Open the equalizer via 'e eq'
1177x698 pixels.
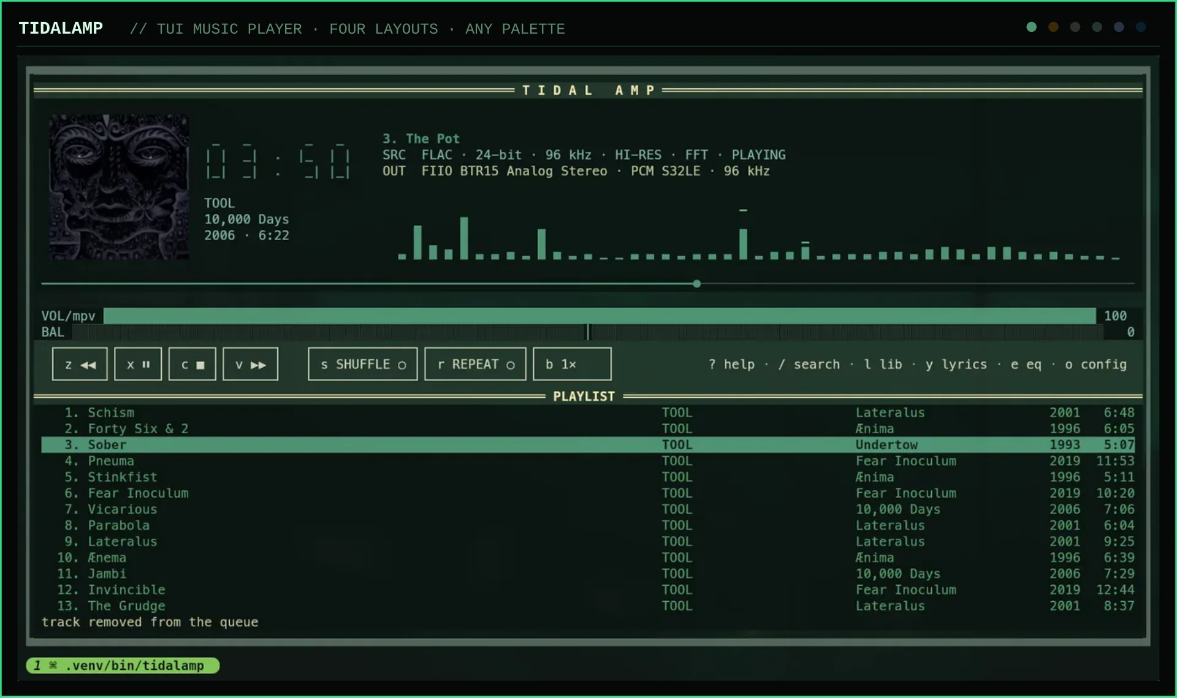click(1026, 365)
